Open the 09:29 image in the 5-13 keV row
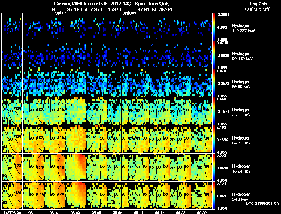 (x=202, y=196)
